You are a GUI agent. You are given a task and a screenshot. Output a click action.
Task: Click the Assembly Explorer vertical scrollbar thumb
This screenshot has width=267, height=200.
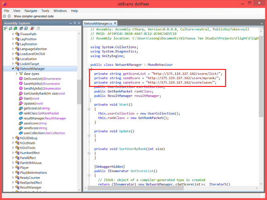(x=79, y=92)
